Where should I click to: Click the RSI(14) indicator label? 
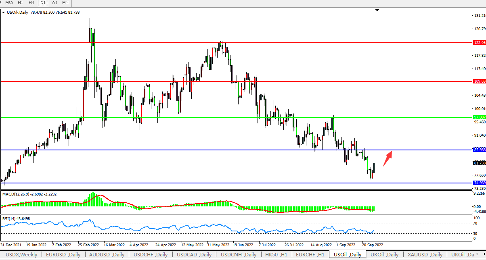[x=16, y=218]
